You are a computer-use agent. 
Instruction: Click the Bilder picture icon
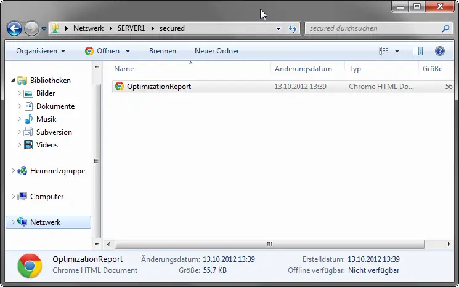(x=28, y=93)
